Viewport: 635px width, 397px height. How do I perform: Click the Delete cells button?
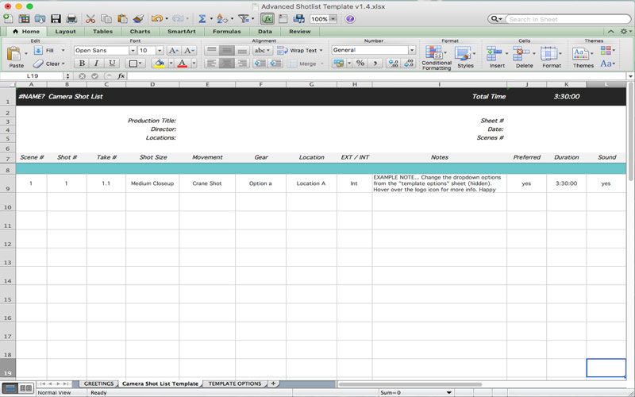(524, 57)
